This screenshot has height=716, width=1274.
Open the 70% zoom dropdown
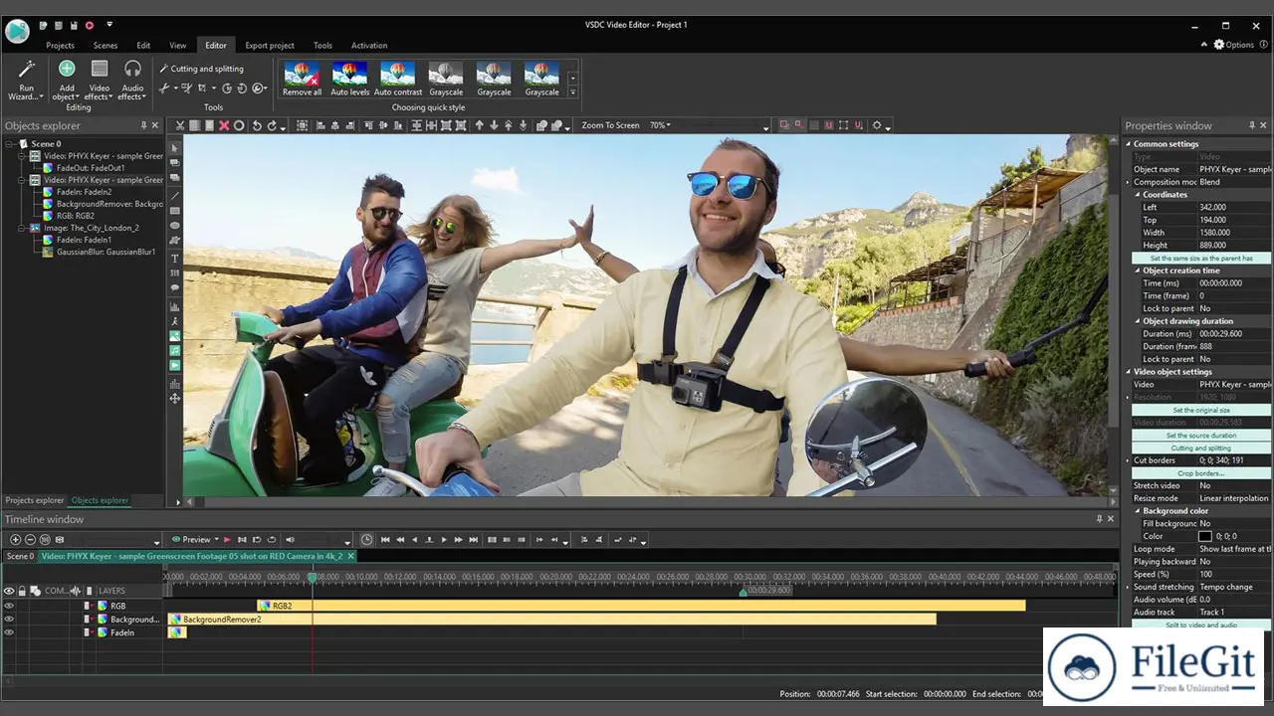tap(660, 125)
